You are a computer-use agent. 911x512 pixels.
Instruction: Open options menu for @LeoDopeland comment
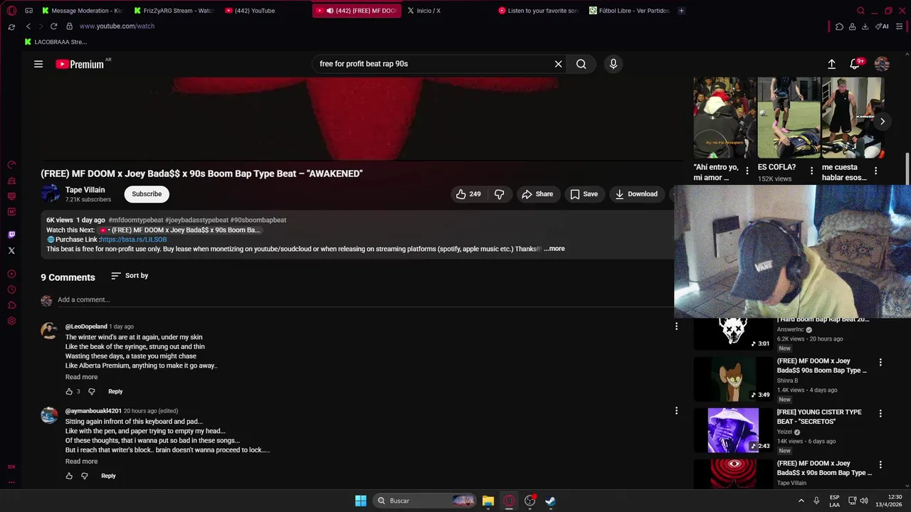[x=676, y=326]
